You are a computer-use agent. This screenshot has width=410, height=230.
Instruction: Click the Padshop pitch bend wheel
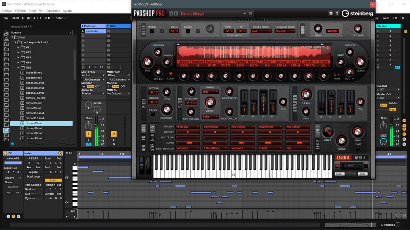click(x=142, y=166)
